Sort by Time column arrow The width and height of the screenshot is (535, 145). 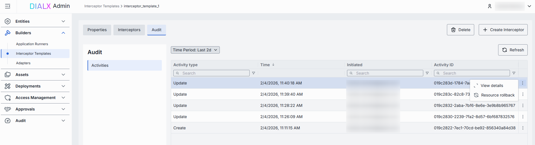(x=273, y=65)
